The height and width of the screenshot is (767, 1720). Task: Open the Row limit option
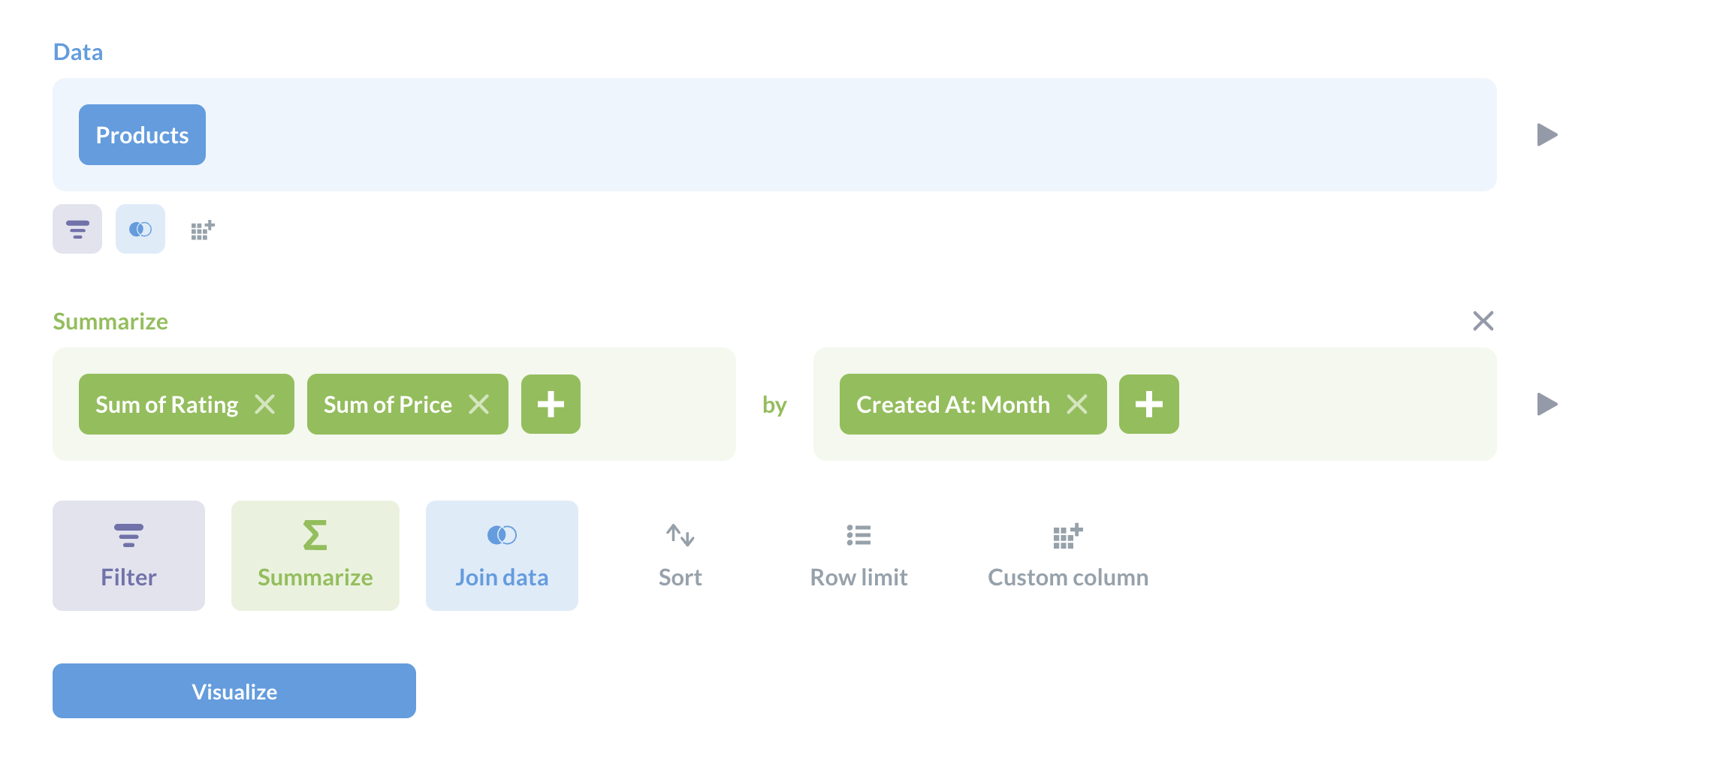858,555
